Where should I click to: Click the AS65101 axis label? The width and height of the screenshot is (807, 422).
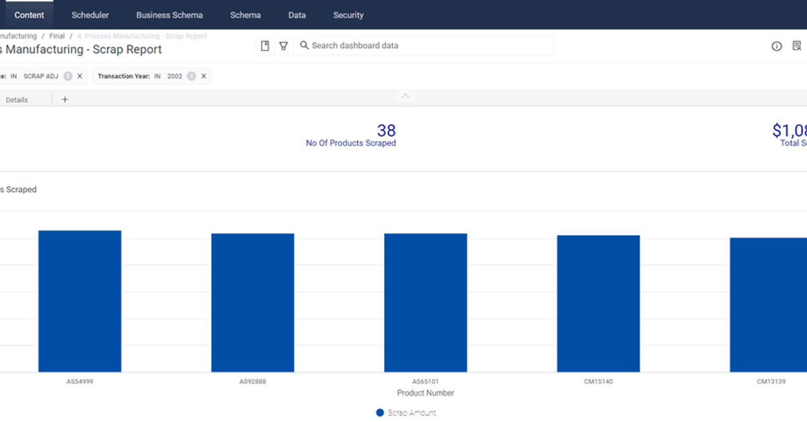pos(426,382)
